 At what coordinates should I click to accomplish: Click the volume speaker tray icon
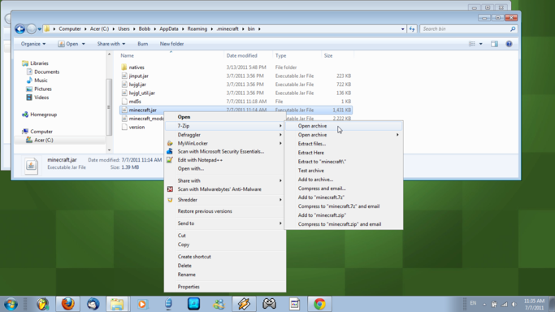click(x=514, y=304)
